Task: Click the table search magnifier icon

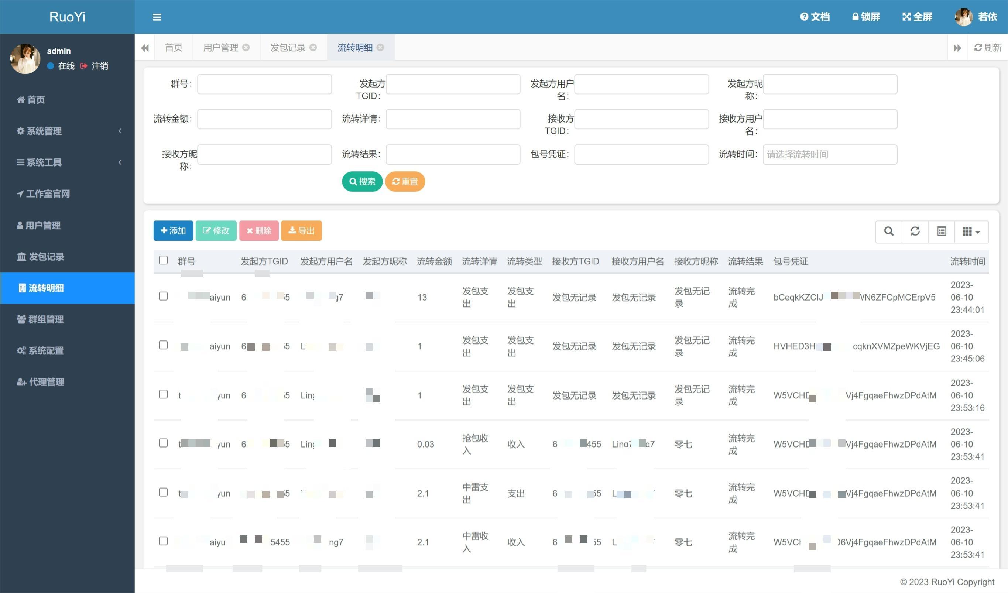Action: 888,231
